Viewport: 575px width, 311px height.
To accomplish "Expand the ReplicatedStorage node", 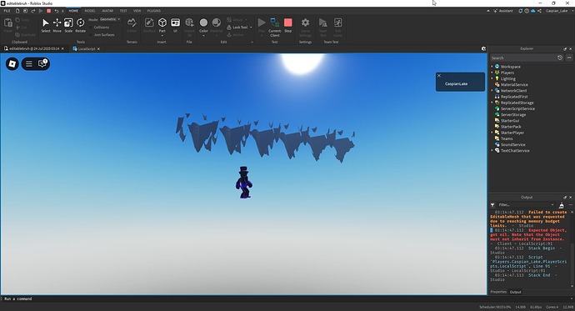I will (x=492, y=103).
